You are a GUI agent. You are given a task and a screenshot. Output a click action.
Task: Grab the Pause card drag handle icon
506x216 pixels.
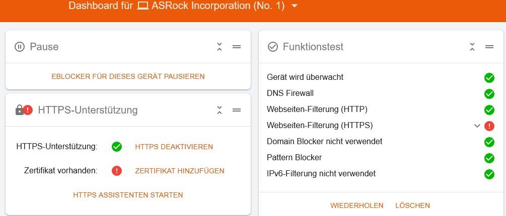pyautogui.click(x=237, y=47)
